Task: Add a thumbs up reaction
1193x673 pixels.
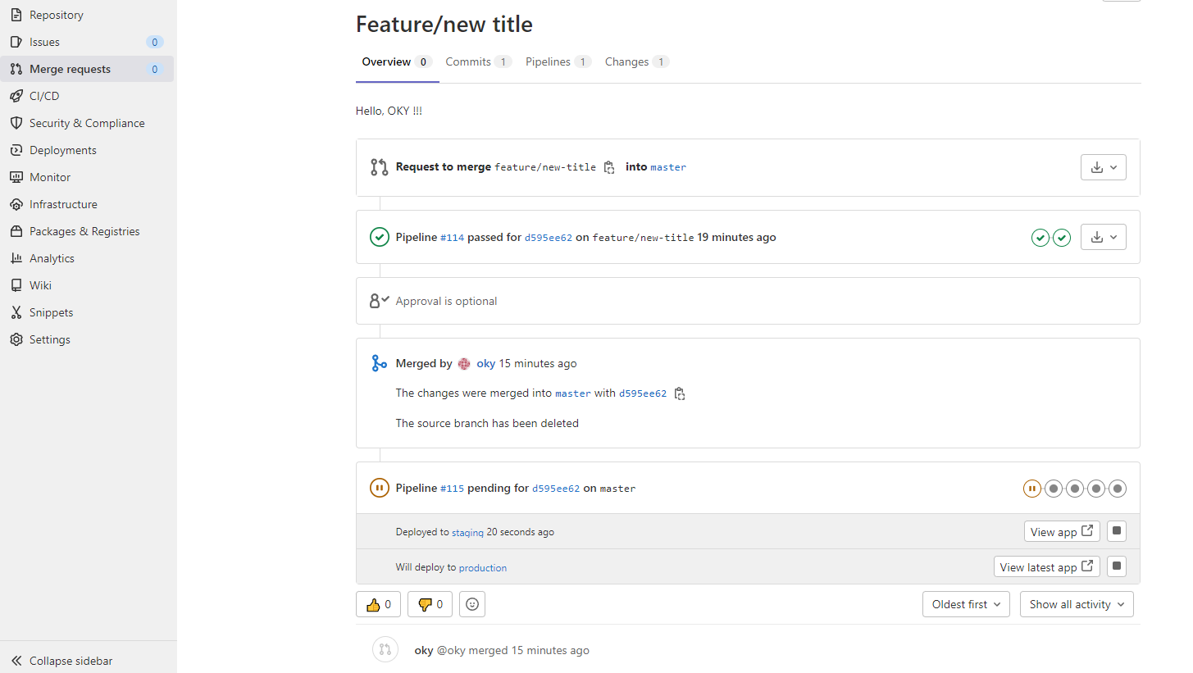Action: click(378, 605)
